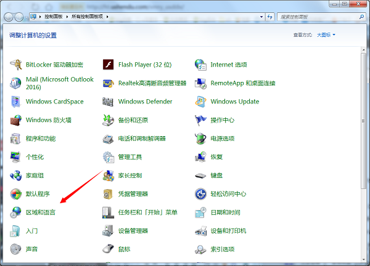This screenshot has height=266, width=370.
Task: Open 程序和功能 icon
Action: pos(16,139)
